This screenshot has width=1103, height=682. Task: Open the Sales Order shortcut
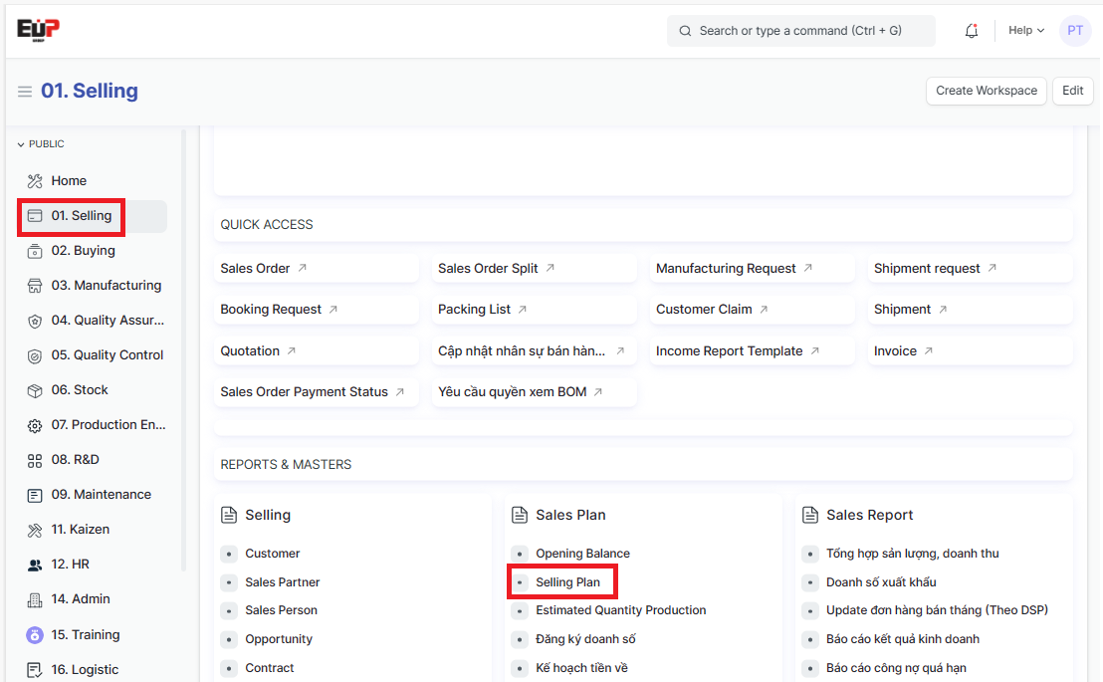point(256,269)
